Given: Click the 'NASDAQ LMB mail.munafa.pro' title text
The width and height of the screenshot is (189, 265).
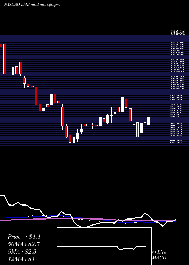Looking at the screenshot, I should coord(32,5).
